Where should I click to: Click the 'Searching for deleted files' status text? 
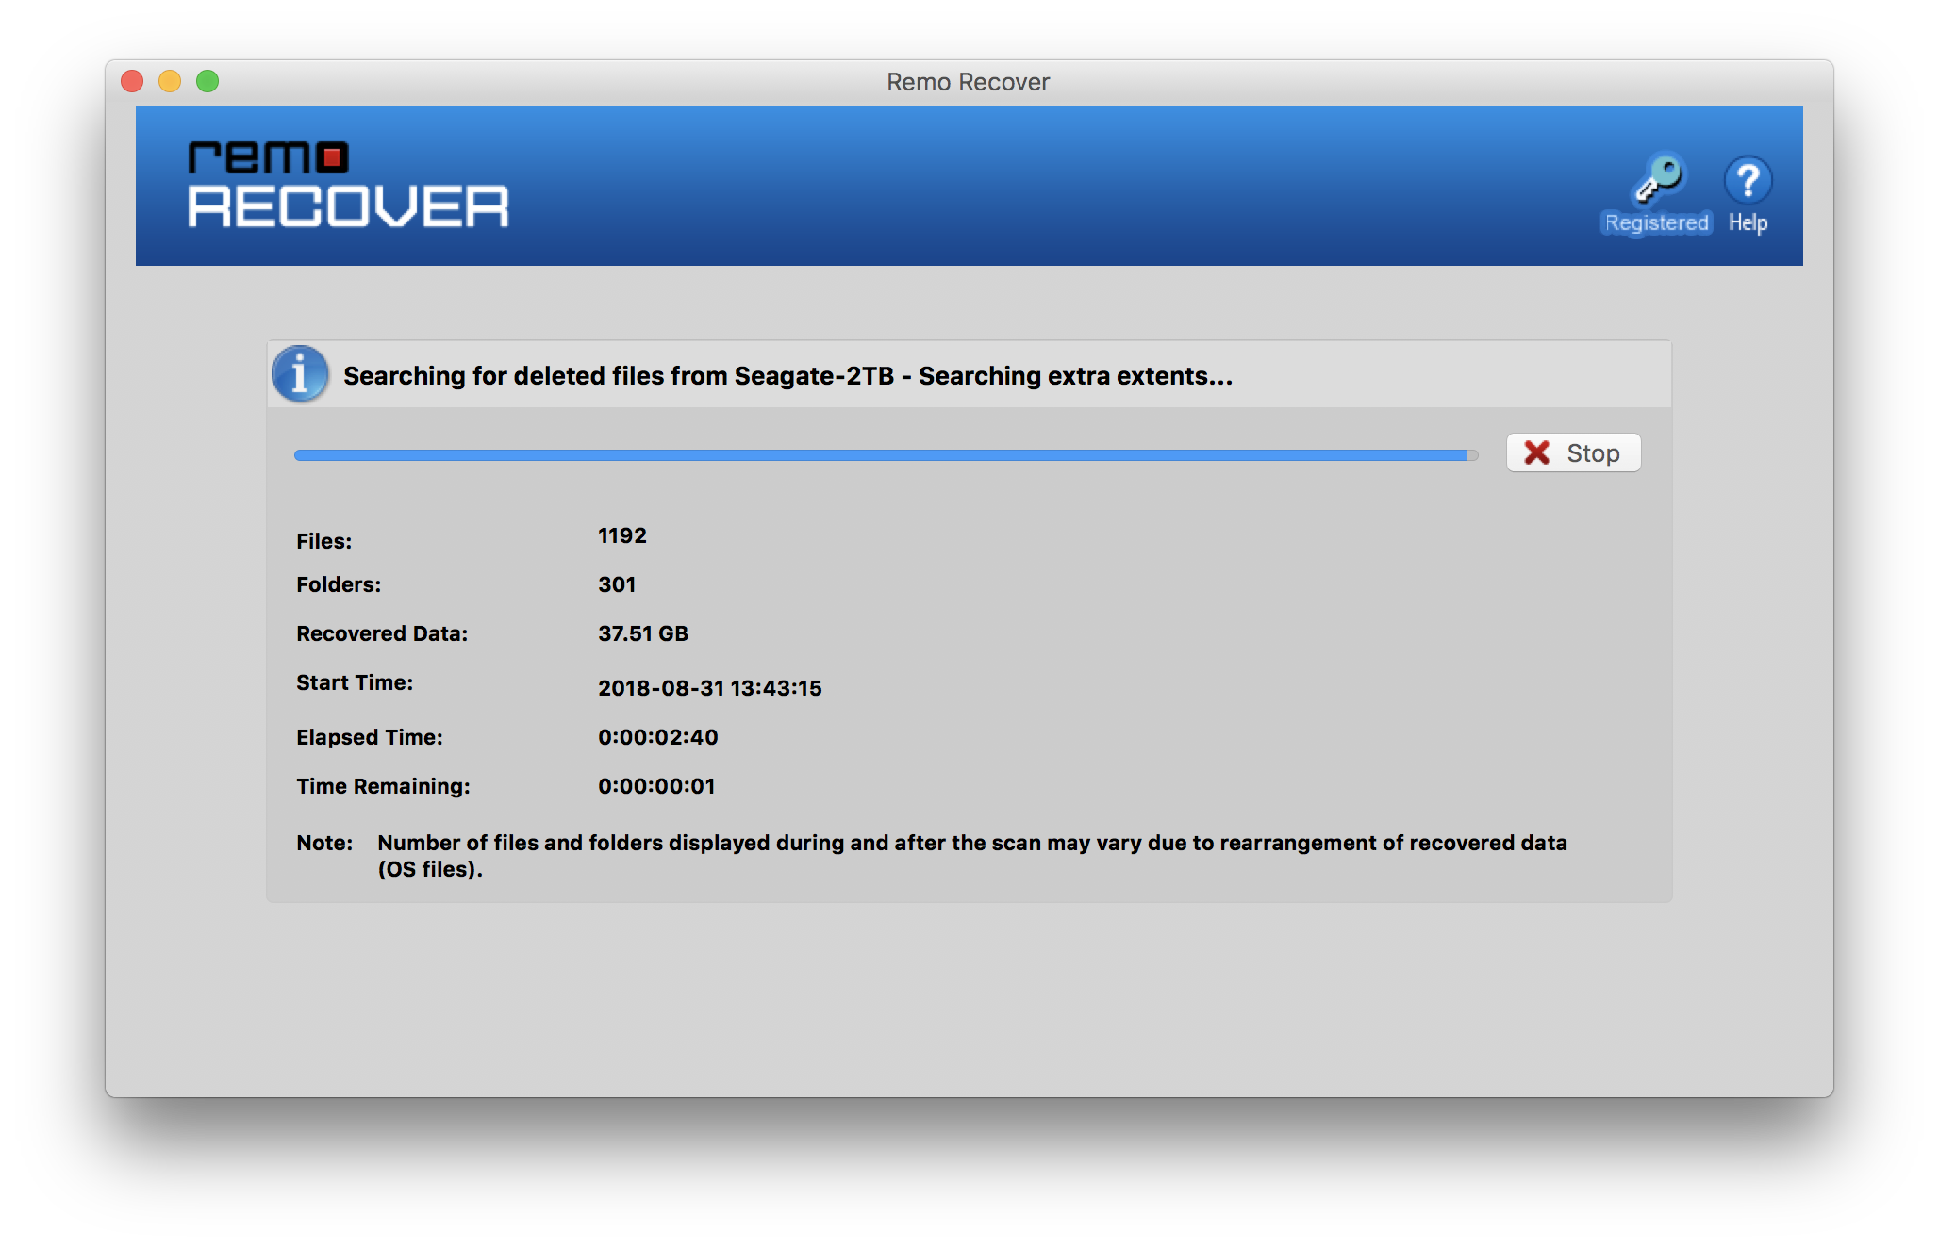[x=787, y=376]
